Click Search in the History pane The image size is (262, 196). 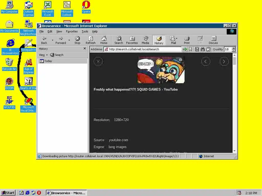tap(57, 55)
